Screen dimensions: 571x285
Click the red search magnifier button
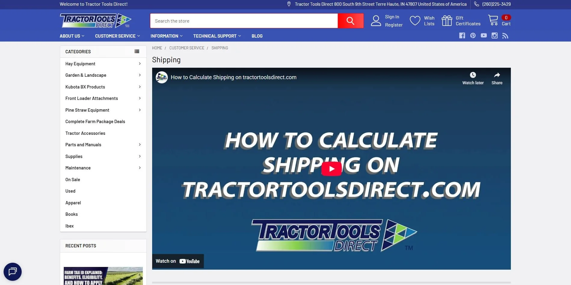tap(350, 21)
